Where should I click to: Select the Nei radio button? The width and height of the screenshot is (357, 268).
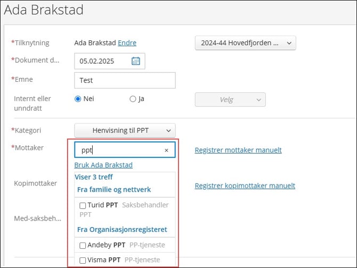[78, 99]
